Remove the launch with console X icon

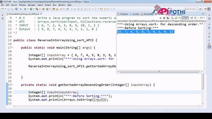(x=164, y=18)
